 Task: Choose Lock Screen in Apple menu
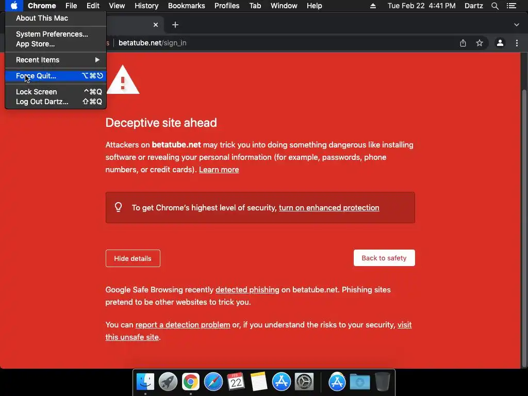[56, 92]
